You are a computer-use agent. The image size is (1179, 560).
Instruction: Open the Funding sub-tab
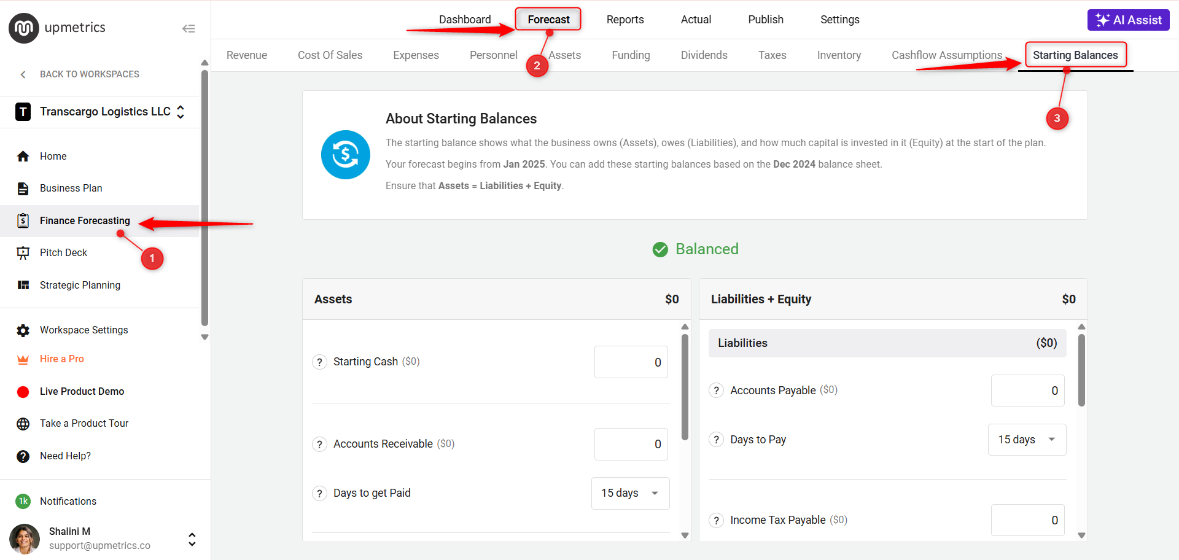tap(631, 55)
